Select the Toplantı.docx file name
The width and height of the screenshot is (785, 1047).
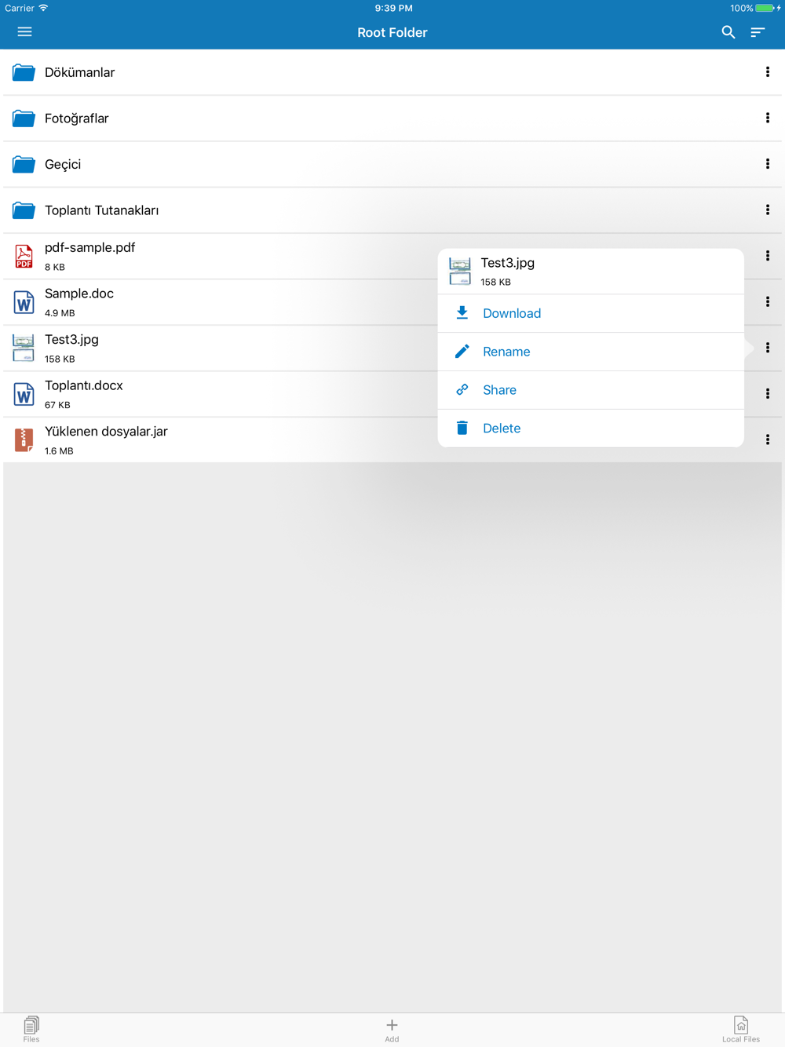click(84, 385)
